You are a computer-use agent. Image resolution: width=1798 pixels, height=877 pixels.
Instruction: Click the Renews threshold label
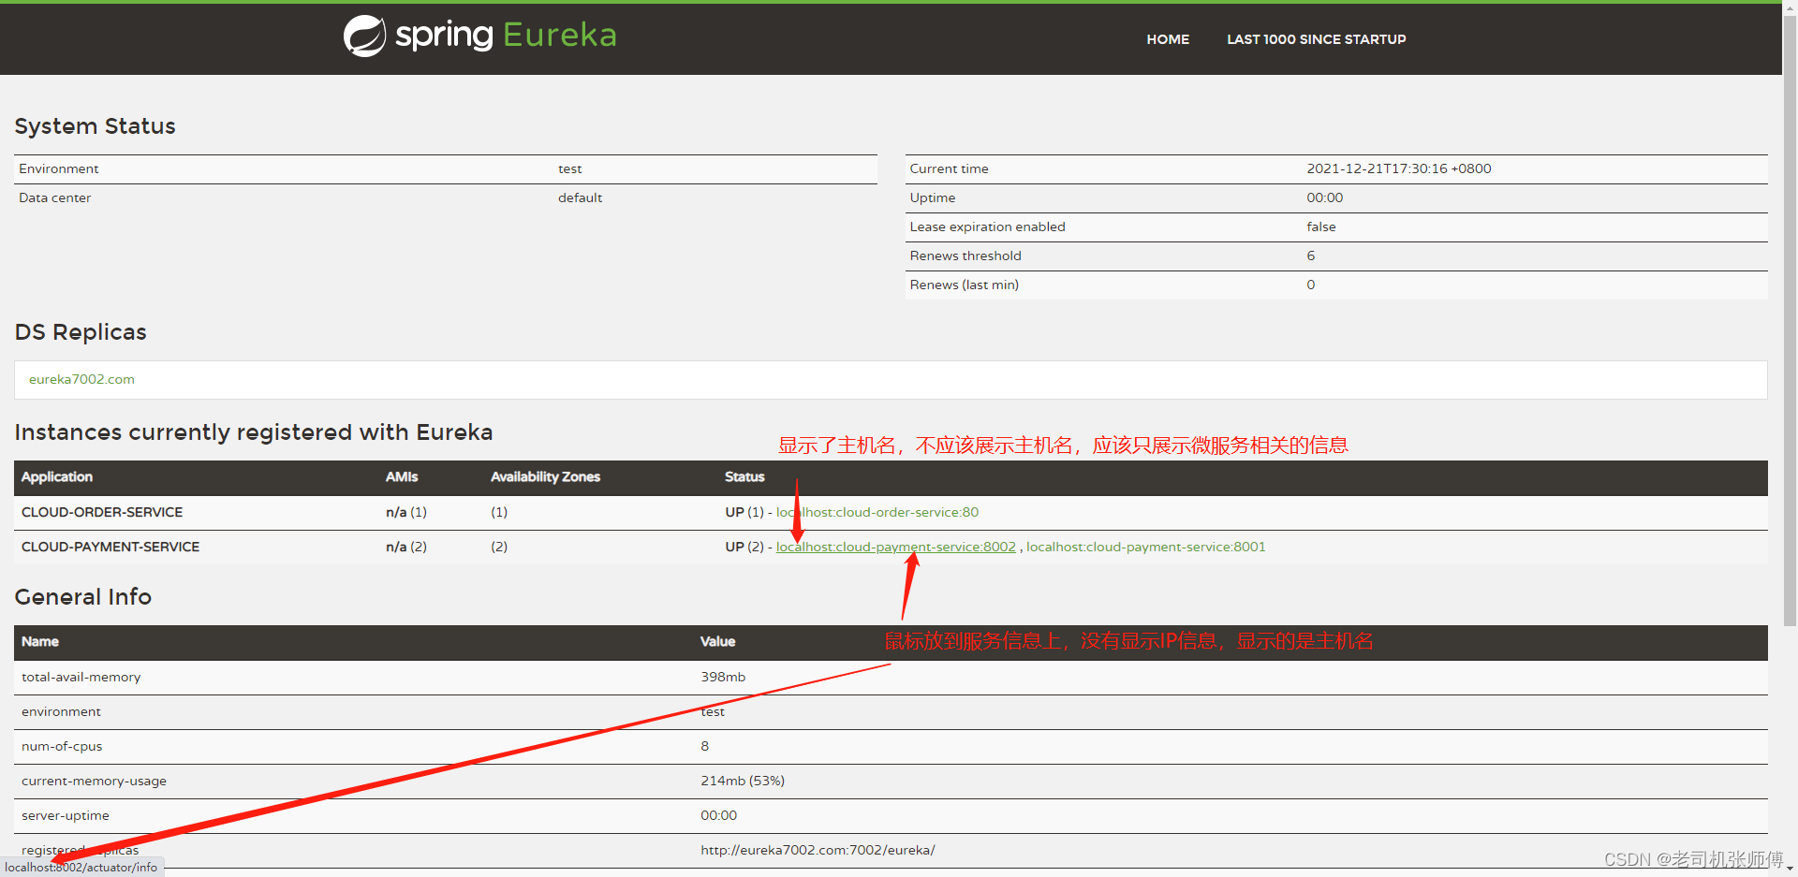coord(965,256)
